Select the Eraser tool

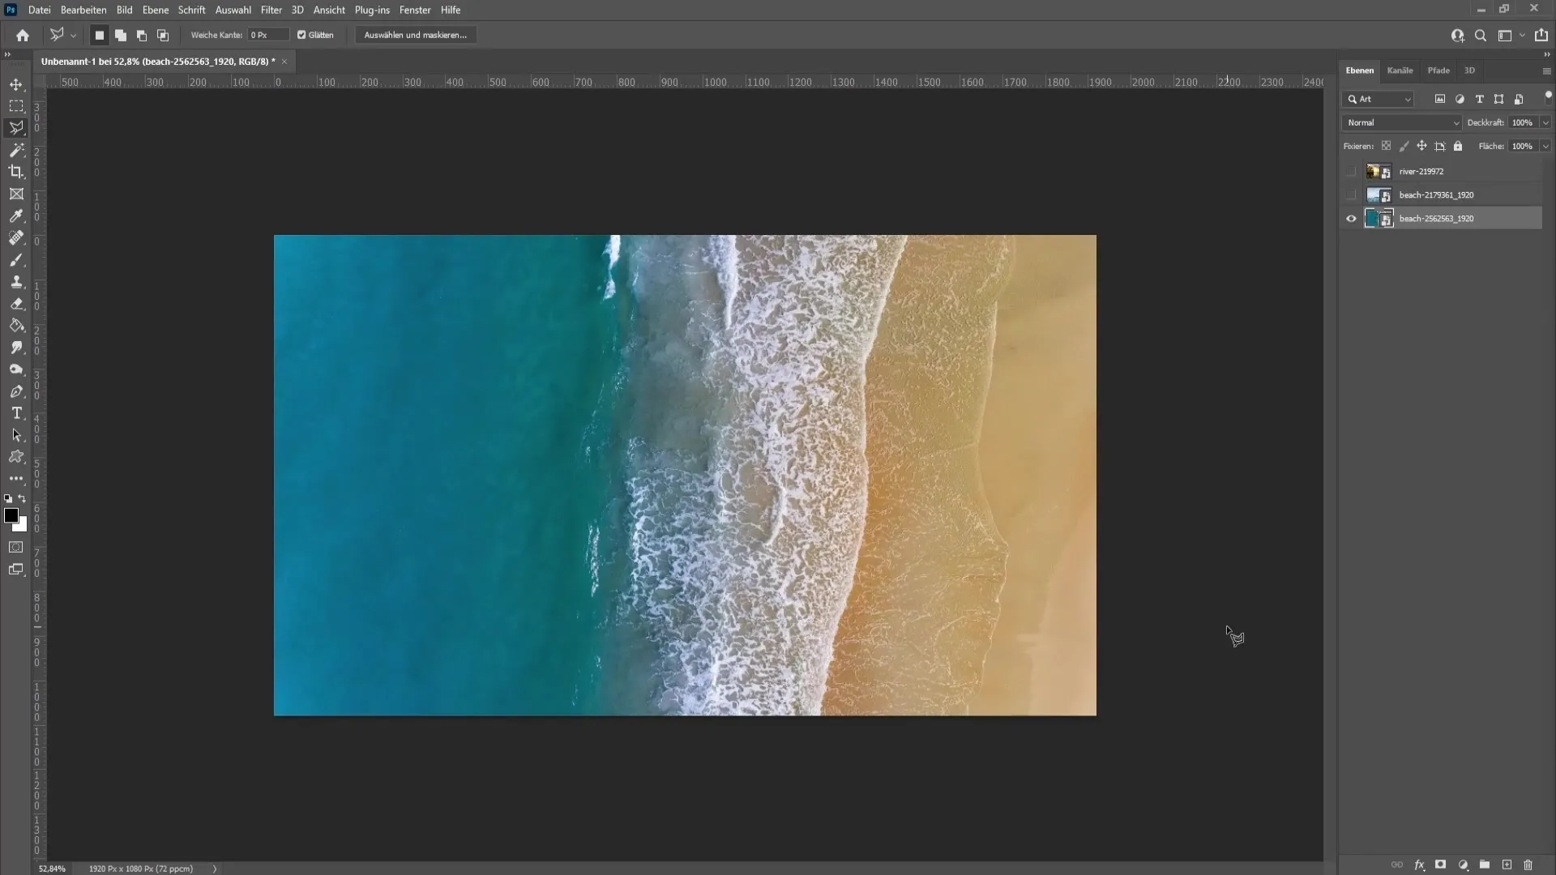tap(16, 304)
